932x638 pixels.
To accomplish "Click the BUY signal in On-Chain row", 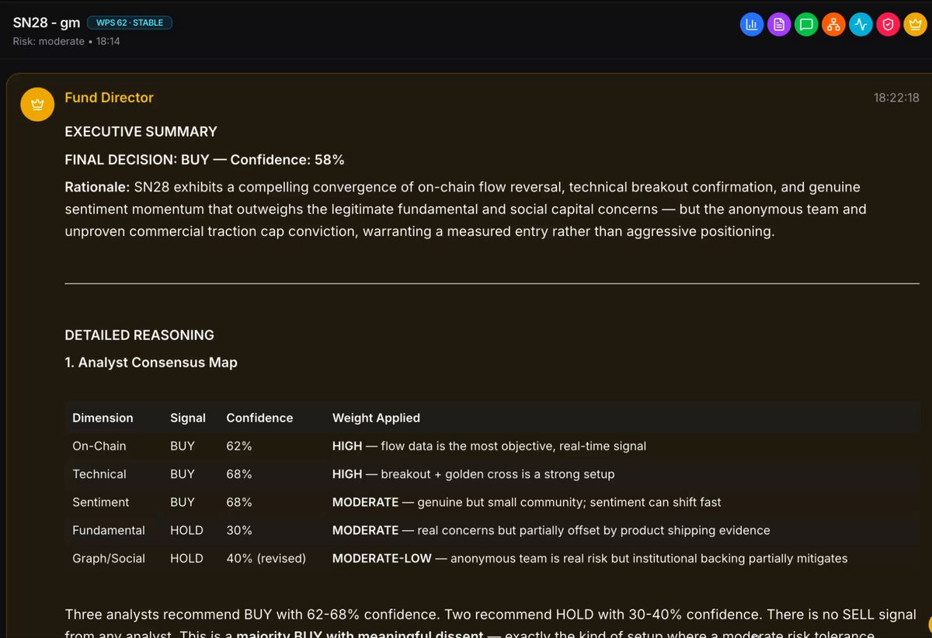I will pos(183,446).
